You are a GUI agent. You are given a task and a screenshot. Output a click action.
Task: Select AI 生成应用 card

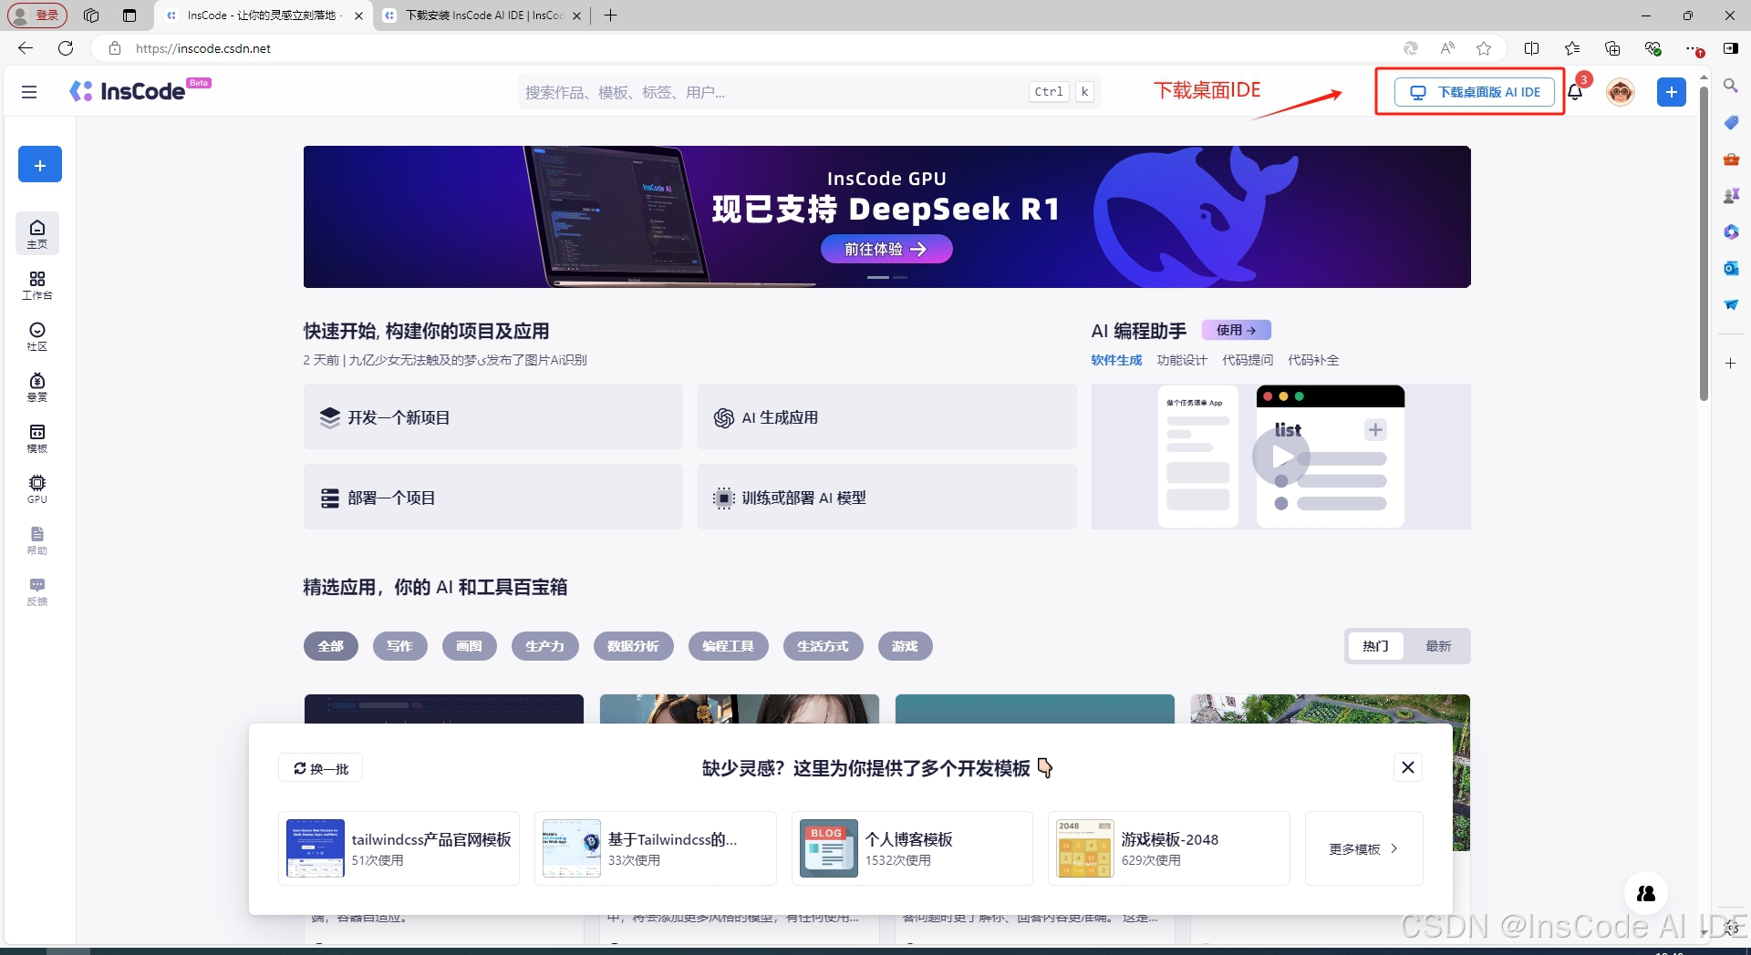887,417
